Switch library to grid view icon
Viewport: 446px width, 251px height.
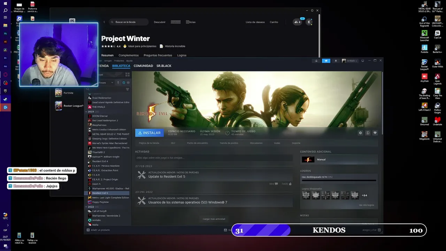pos(128,74)
